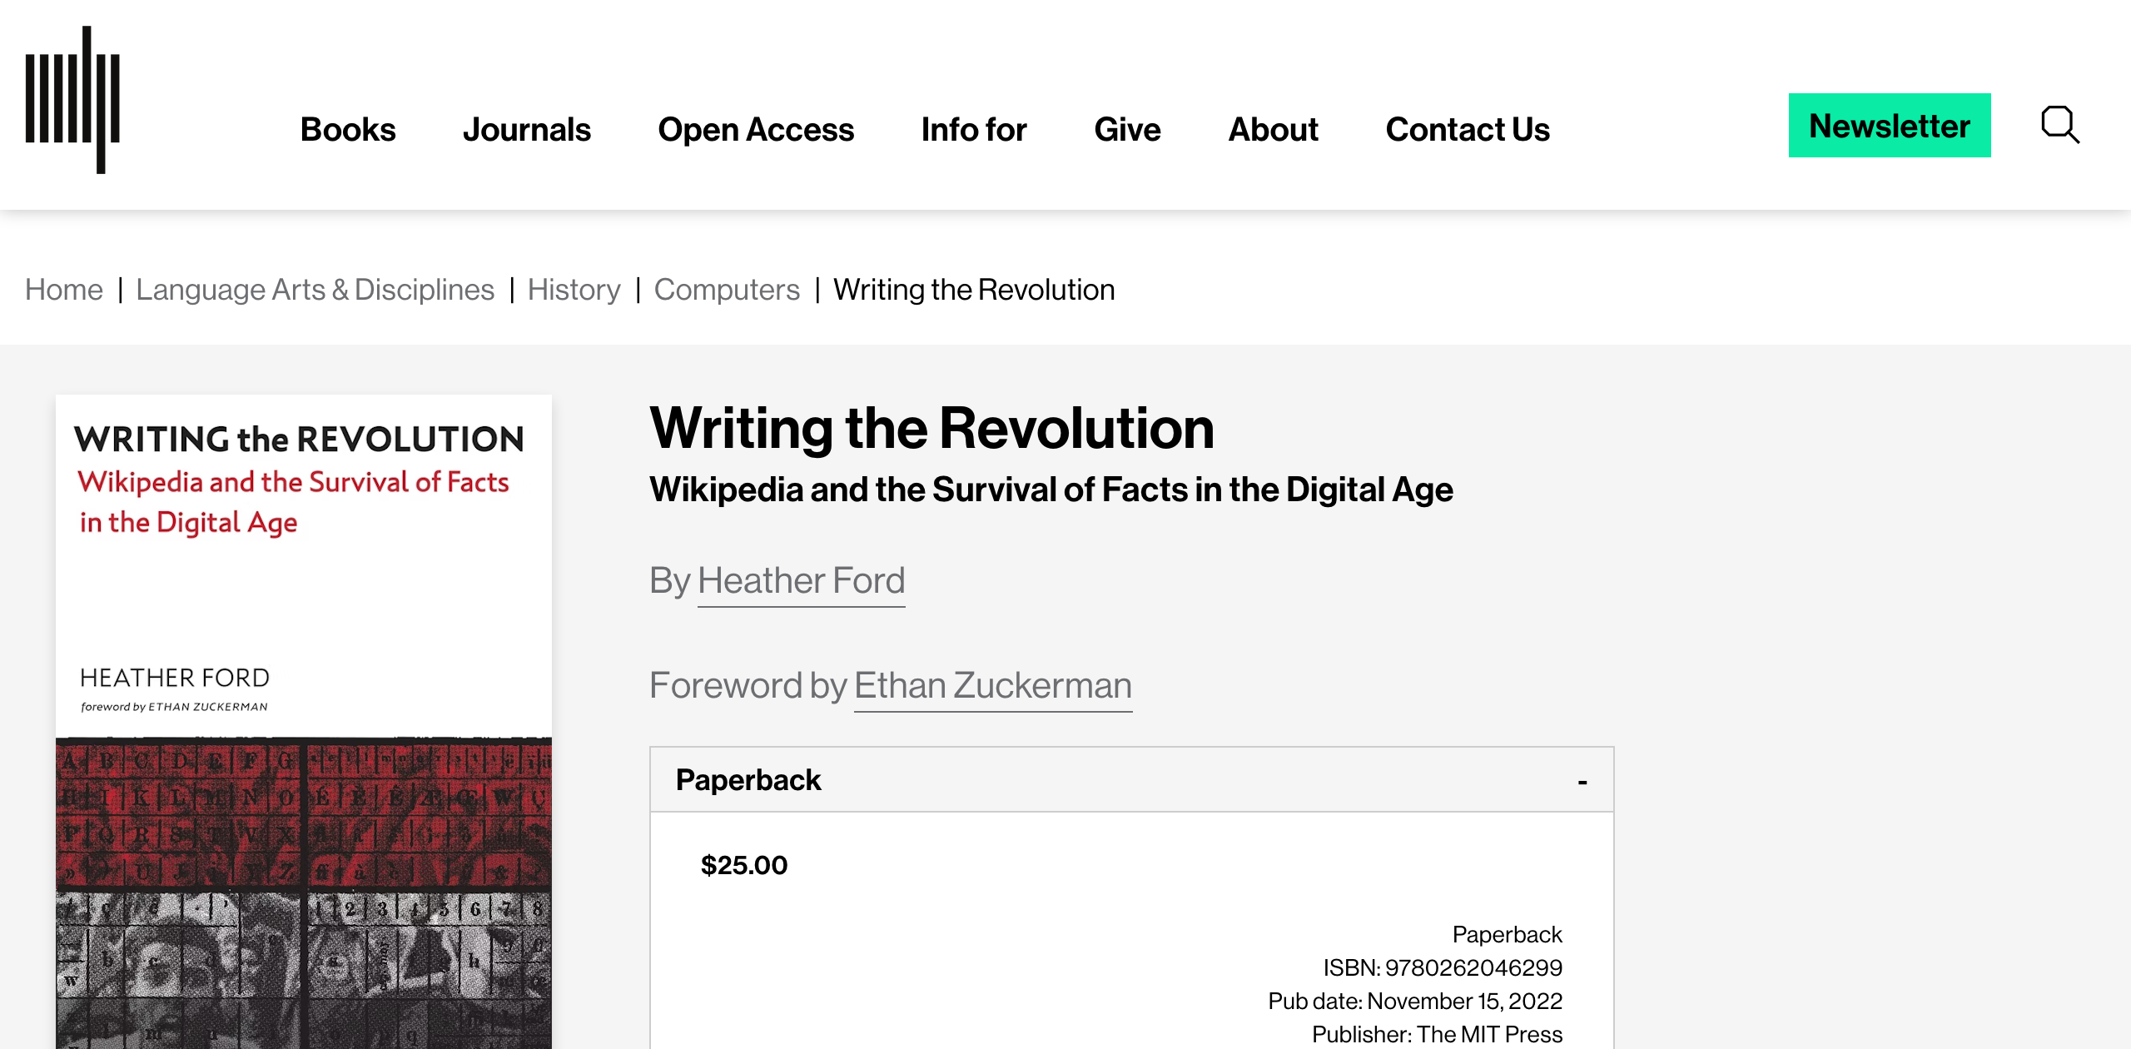2131x1049 pixels.
Task: Open Ethan Zuckerman's contributor link
Action: click(992, 685)
